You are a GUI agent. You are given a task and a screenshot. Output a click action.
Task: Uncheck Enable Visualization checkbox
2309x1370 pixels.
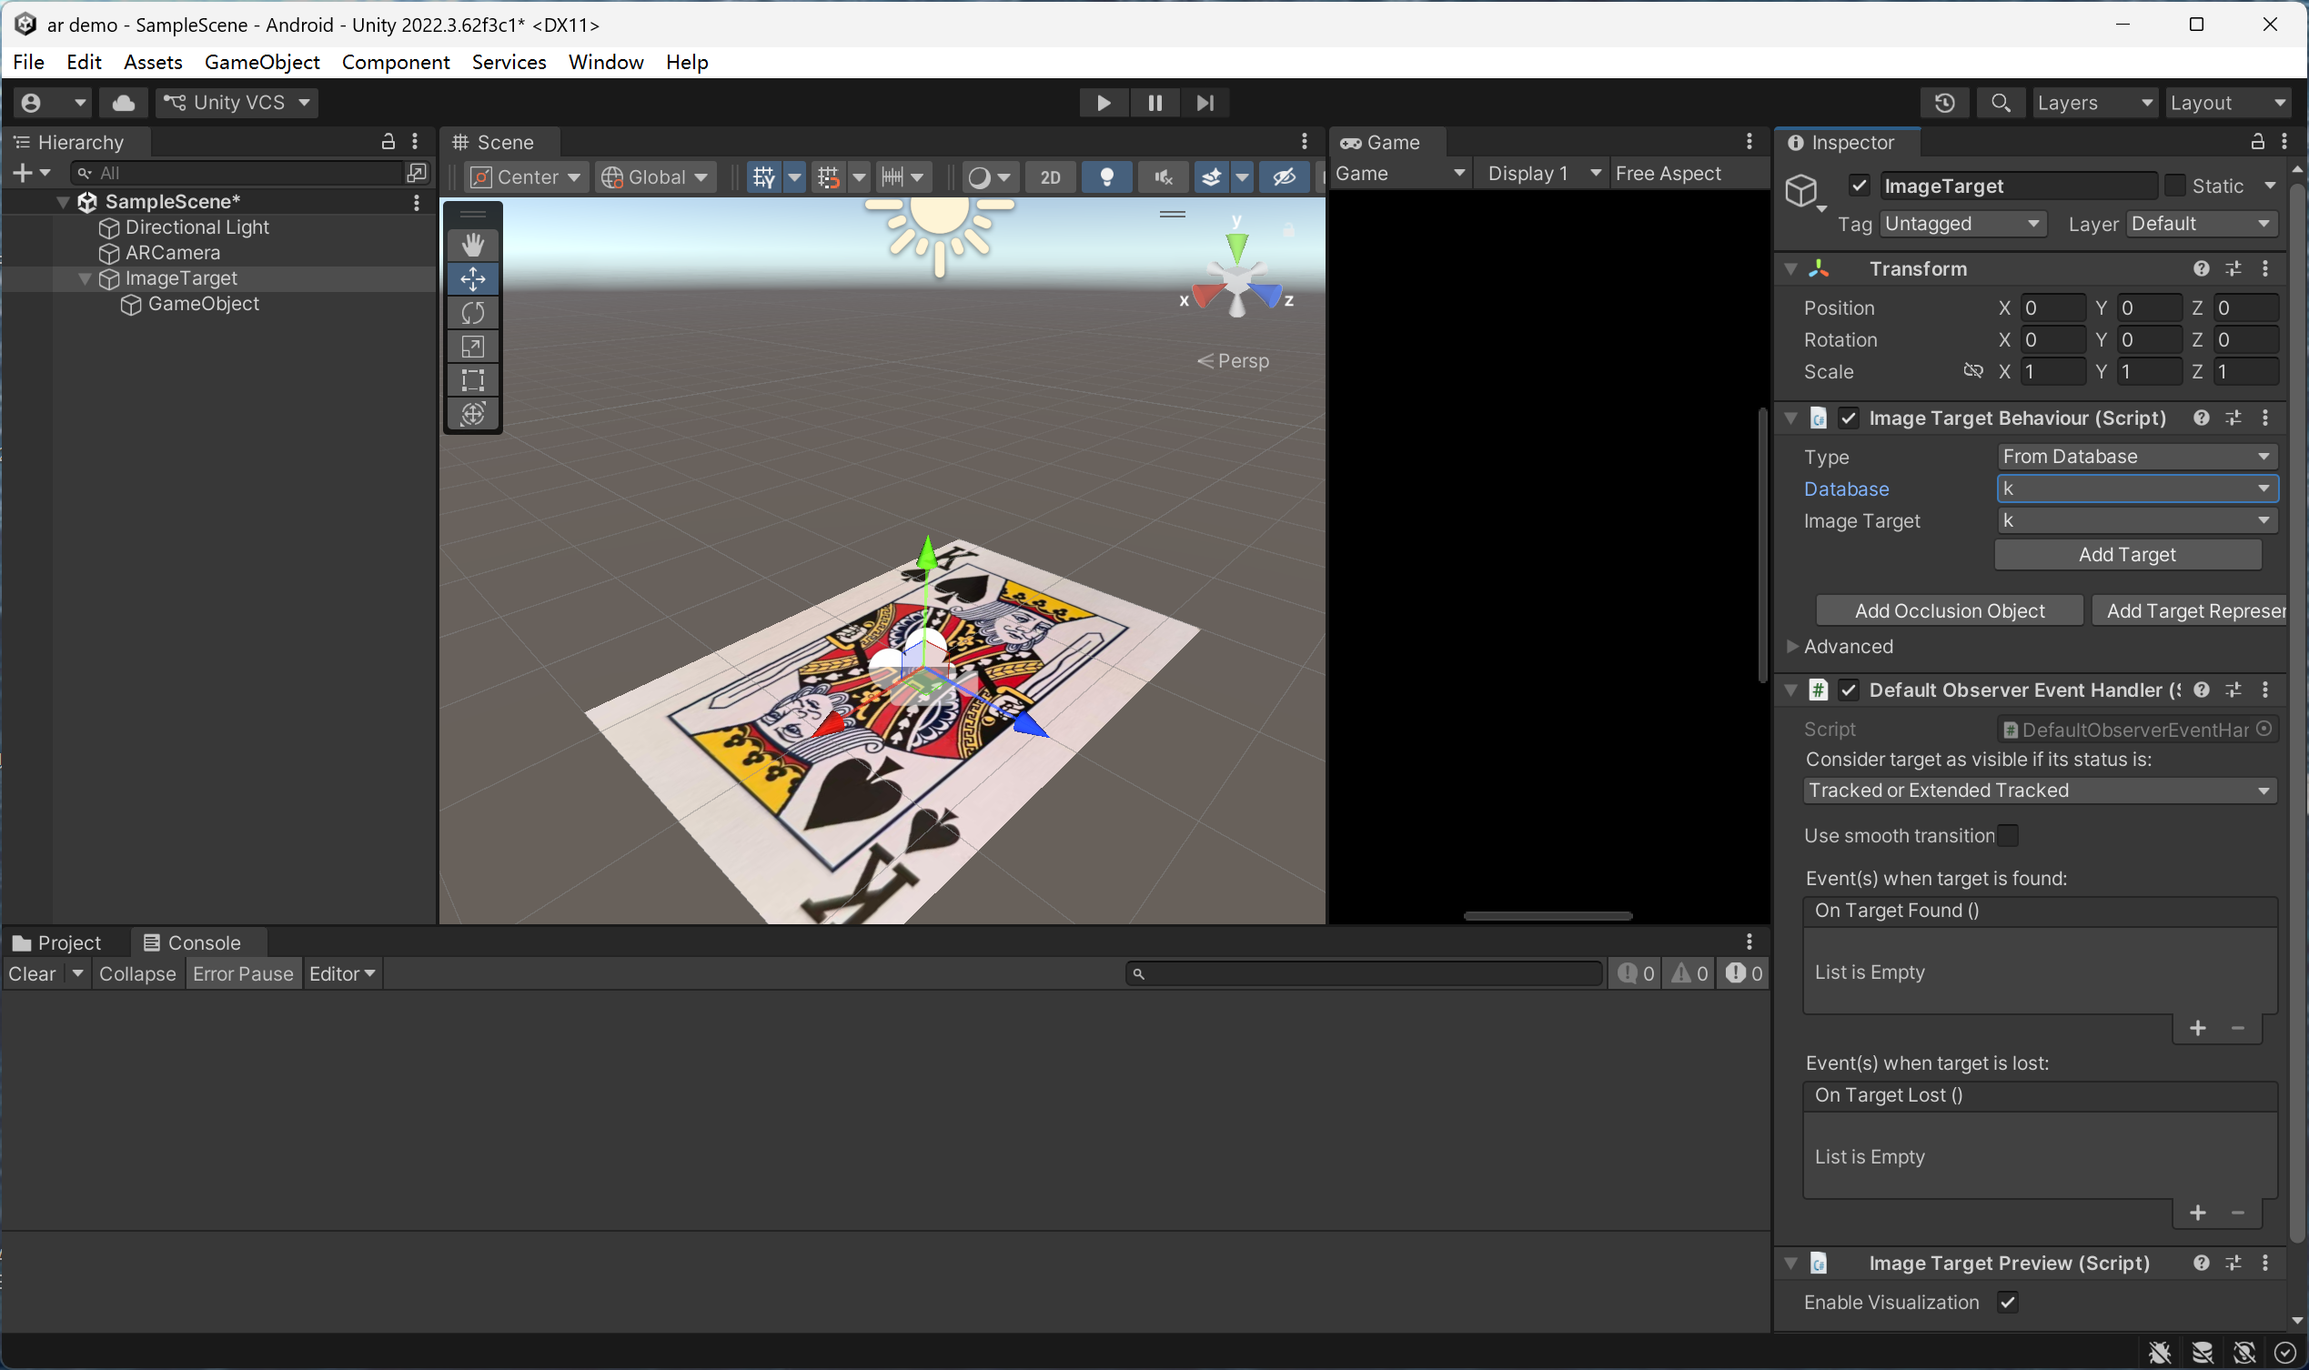(x=2007, y=1303)
